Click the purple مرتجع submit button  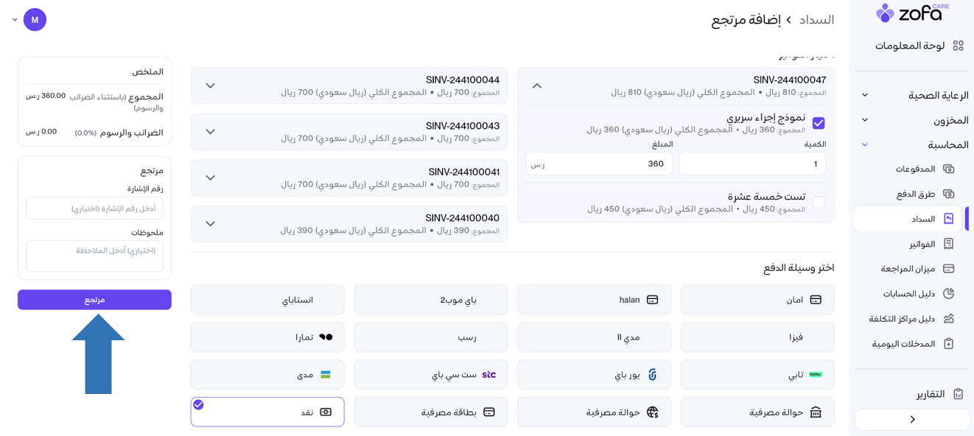coord(94,300)
